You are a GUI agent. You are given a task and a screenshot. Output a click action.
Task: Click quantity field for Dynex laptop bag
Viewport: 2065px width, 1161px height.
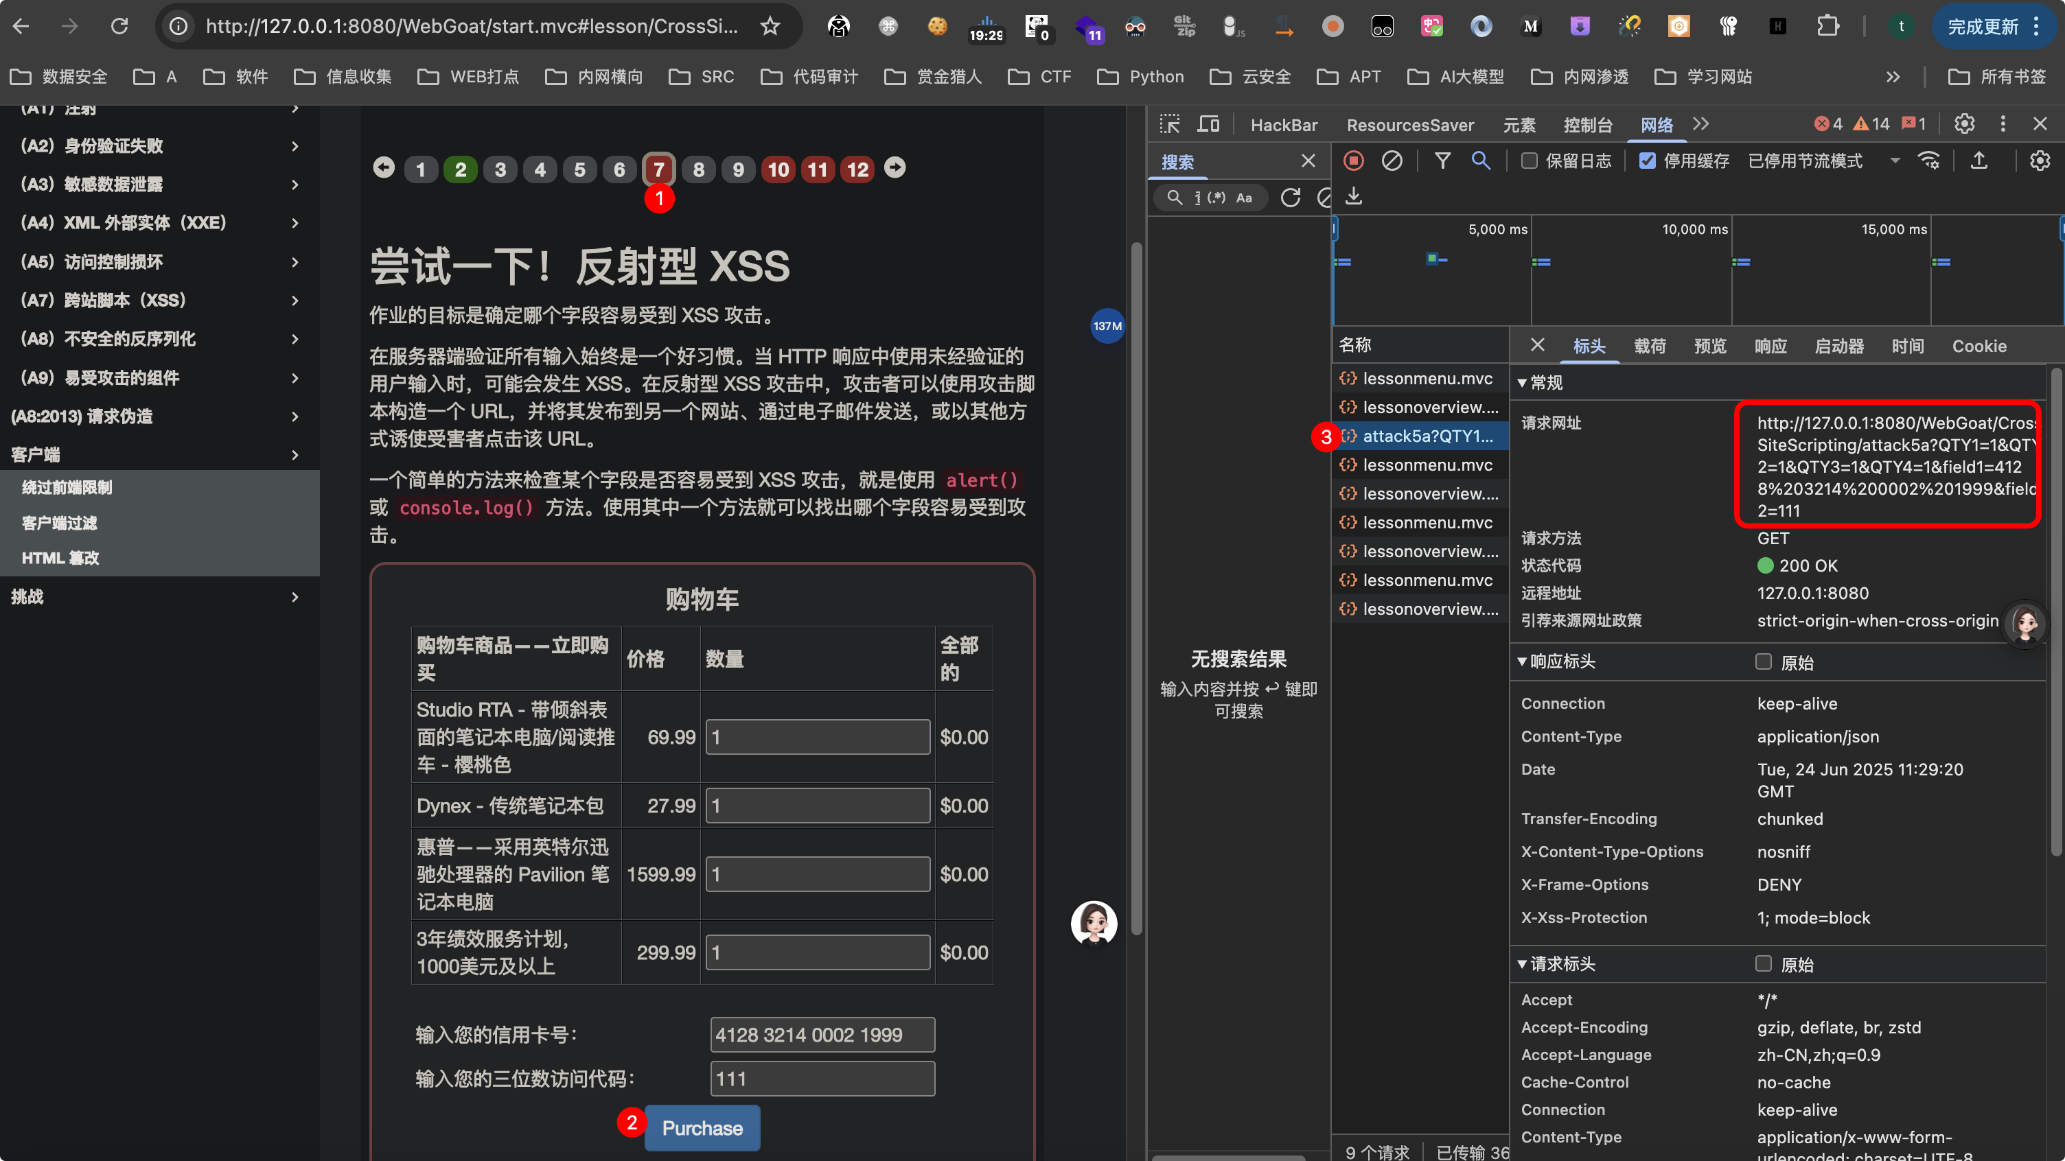(817, 806)
